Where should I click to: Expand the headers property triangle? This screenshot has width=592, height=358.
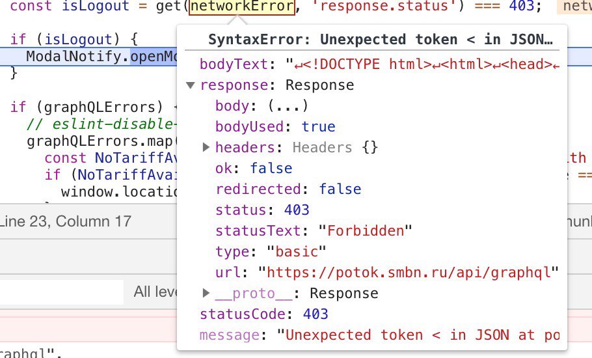[x=206, y=148]
